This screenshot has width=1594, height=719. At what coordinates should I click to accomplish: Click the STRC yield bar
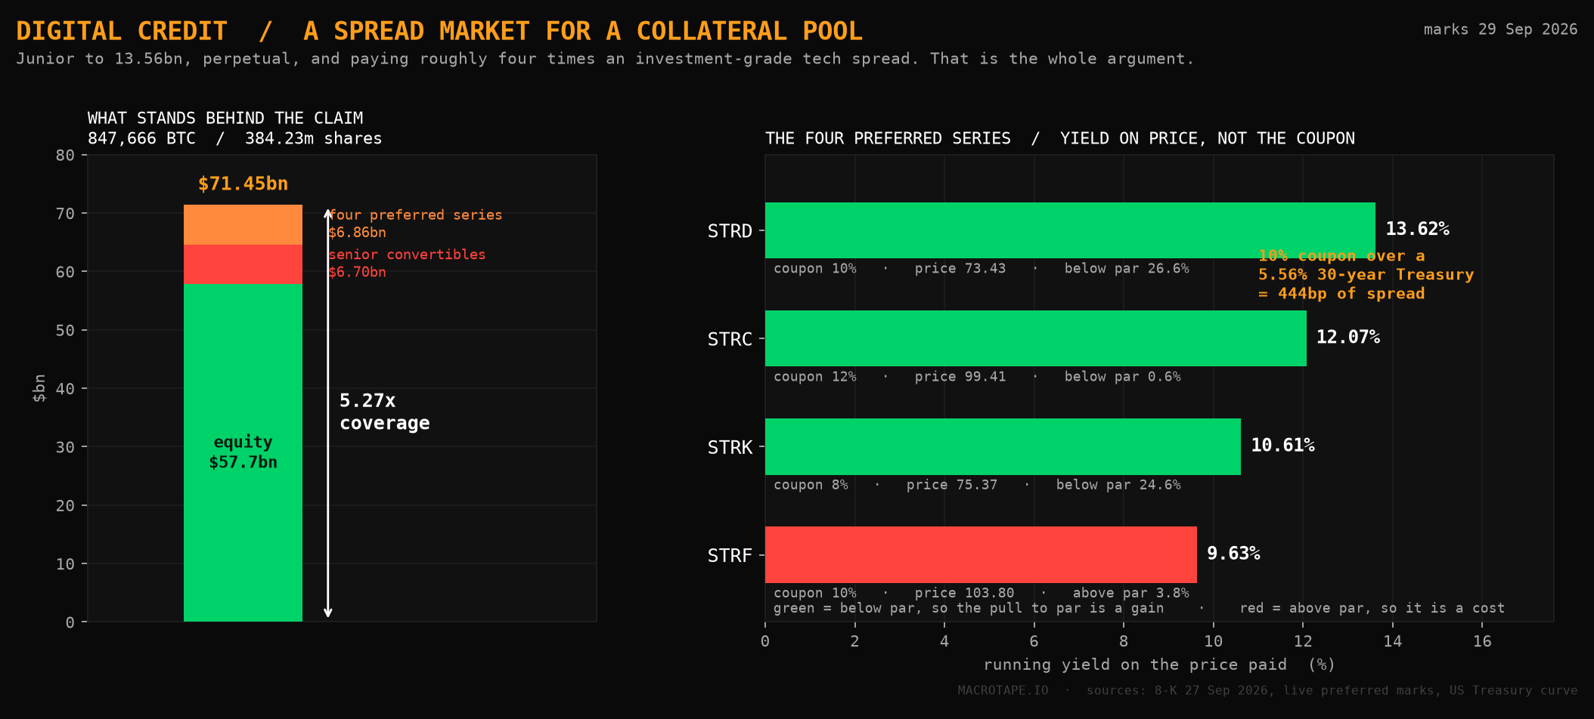point(1035,338)
